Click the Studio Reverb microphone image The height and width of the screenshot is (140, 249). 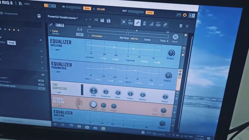coord(79,103)
